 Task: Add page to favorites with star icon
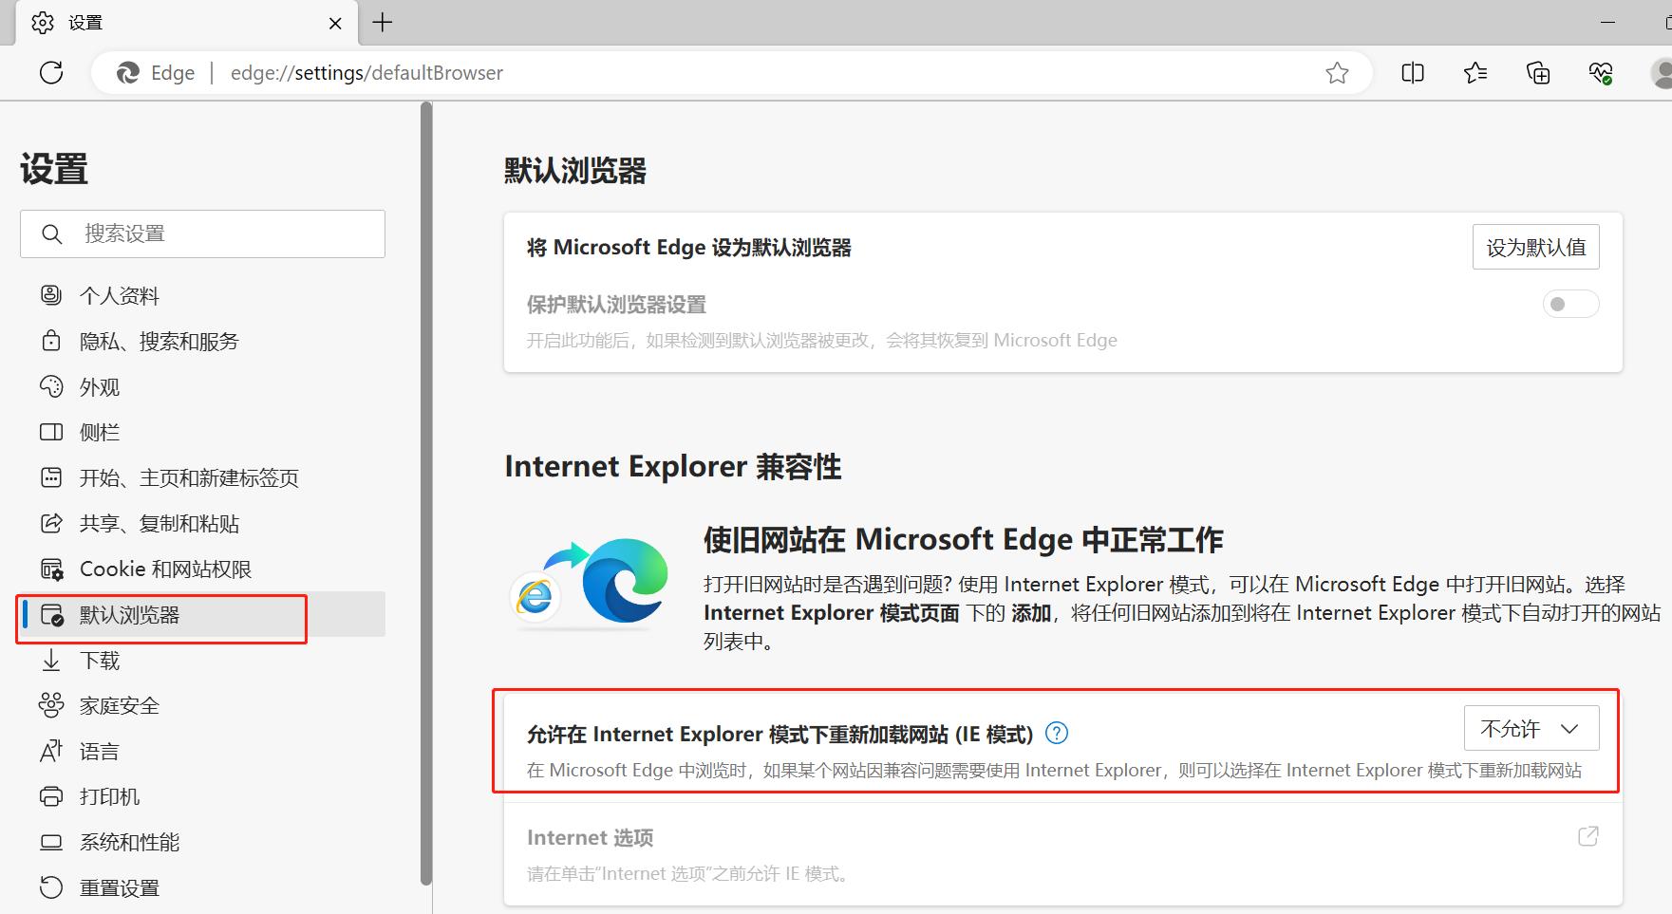point(1338,72)
